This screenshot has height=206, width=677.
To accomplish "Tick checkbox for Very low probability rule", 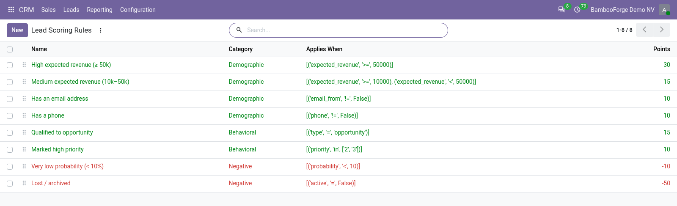I will click(10, 167).
